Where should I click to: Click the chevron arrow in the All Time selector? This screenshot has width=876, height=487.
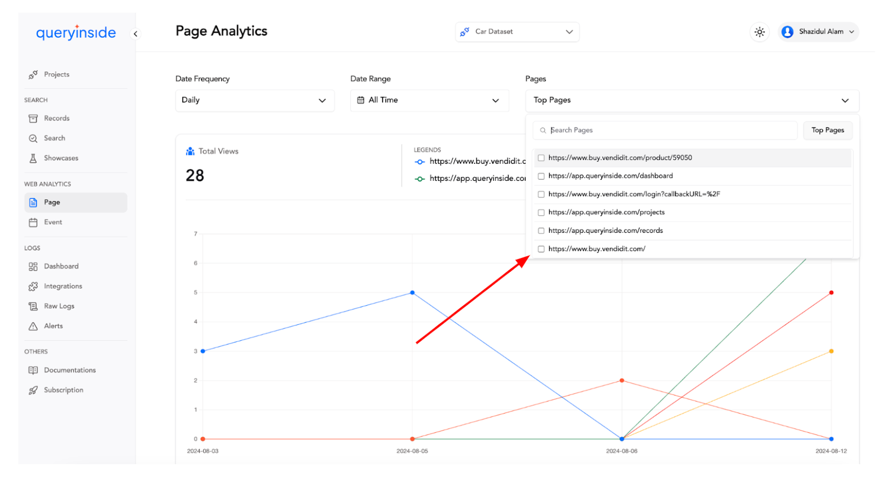495,101
